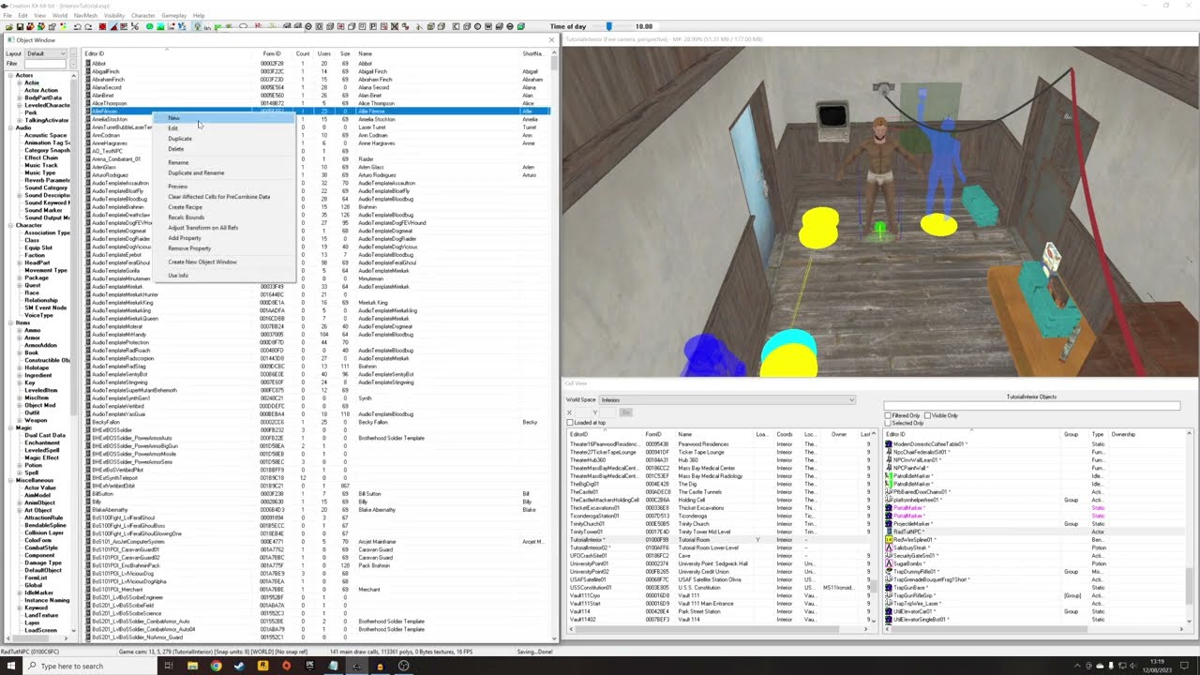
Task: Click the green globe toolbar icon
Action: (149, 26)
